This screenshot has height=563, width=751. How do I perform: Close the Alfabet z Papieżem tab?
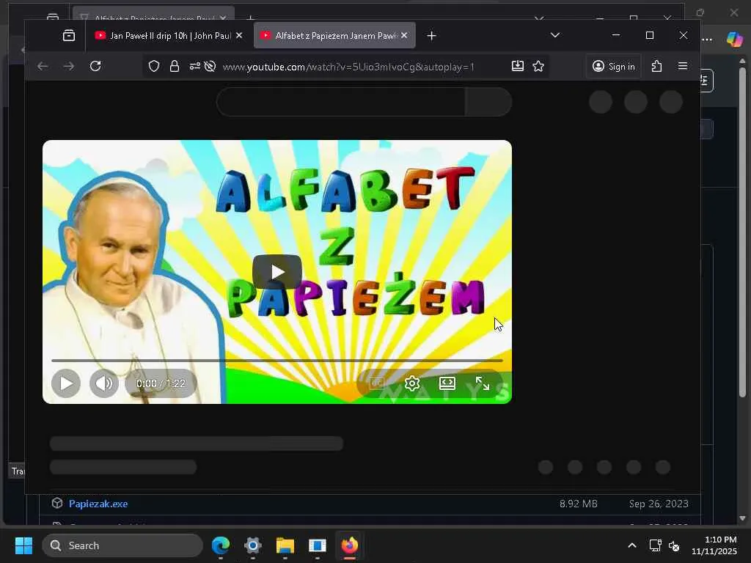click(404, 35)
